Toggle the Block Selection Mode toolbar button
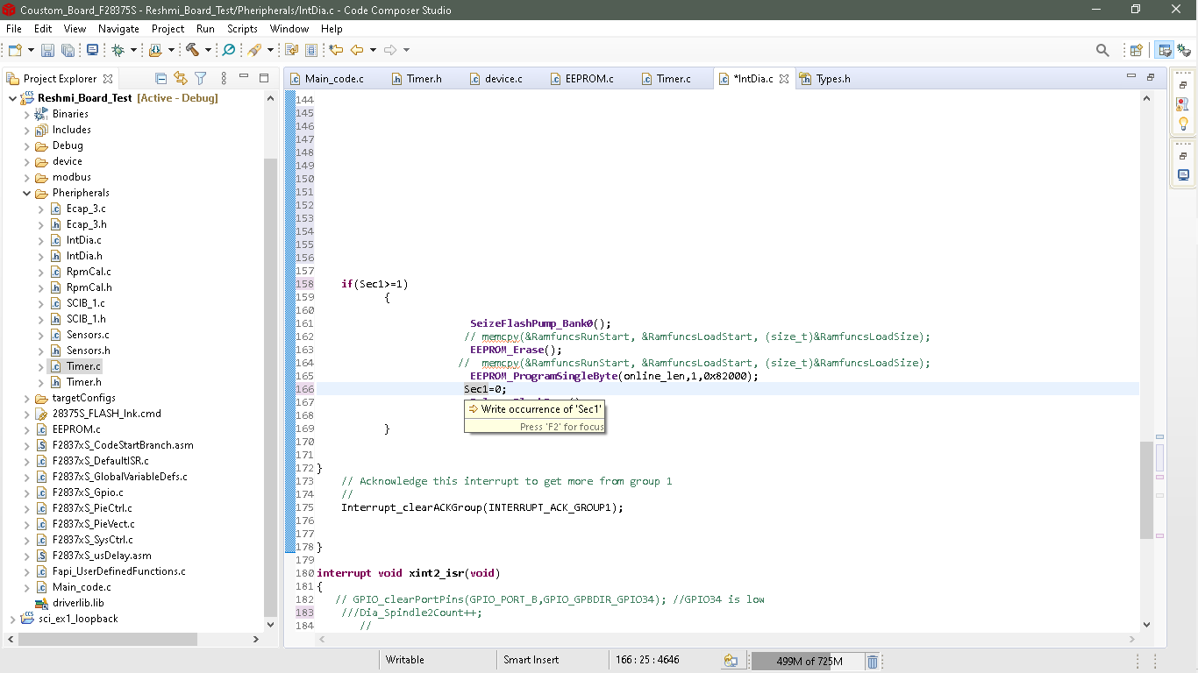The width and height of the screenshot is (1198, 673). pyautogui.click(x=311, y=50)
